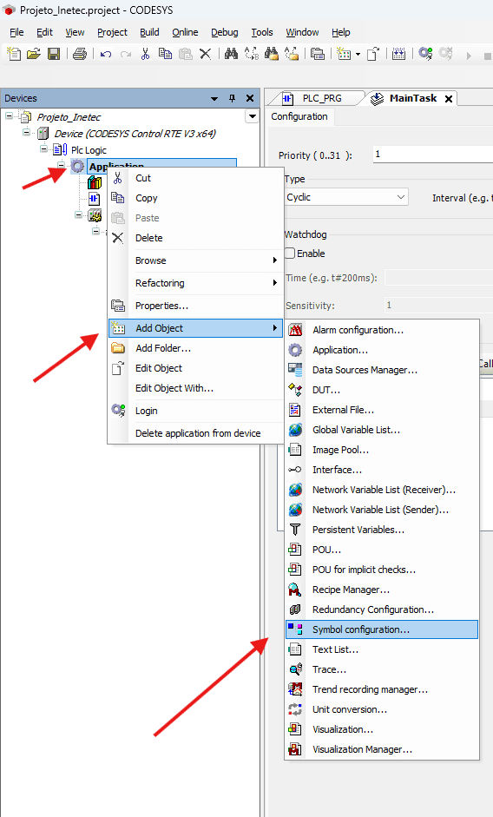
Task: Open the Online menu
Action: 185,32
